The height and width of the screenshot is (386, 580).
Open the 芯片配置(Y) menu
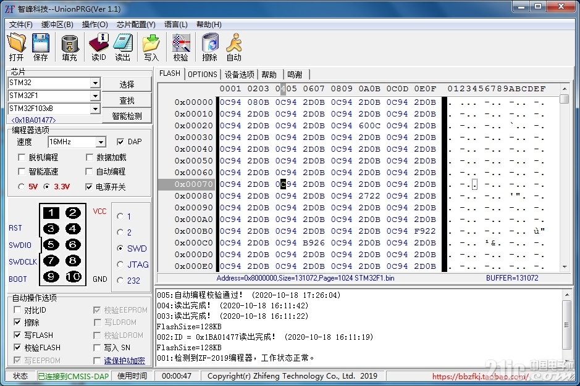click(x=136, y=25)
